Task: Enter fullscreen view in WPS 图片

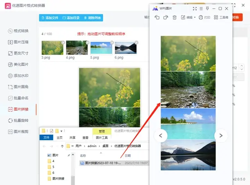Action: pyautogui.click(x=195, y=8)
